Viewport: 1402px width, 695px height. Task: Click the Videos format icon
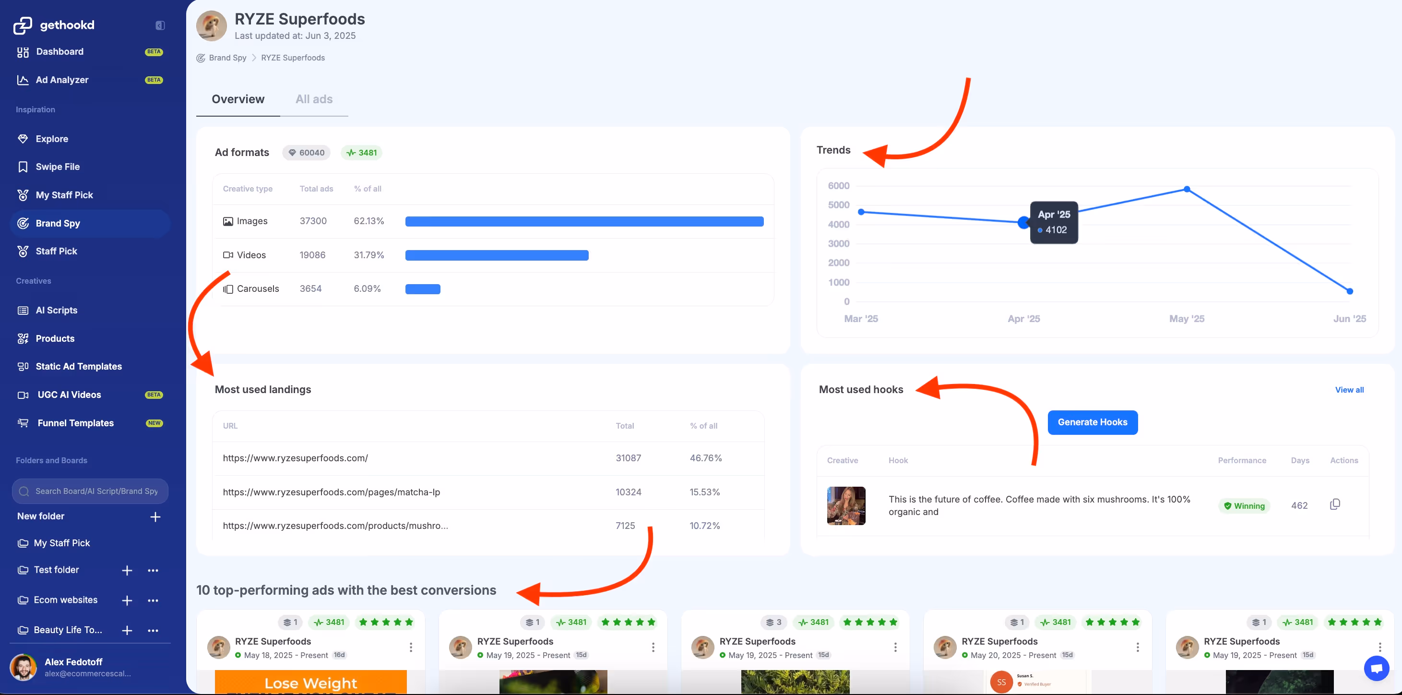coord(228,255)
